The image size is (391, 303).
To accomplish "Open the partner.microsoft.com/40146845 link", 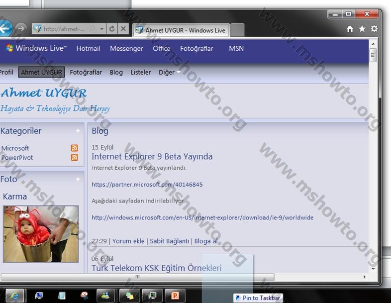I will 147,185.
